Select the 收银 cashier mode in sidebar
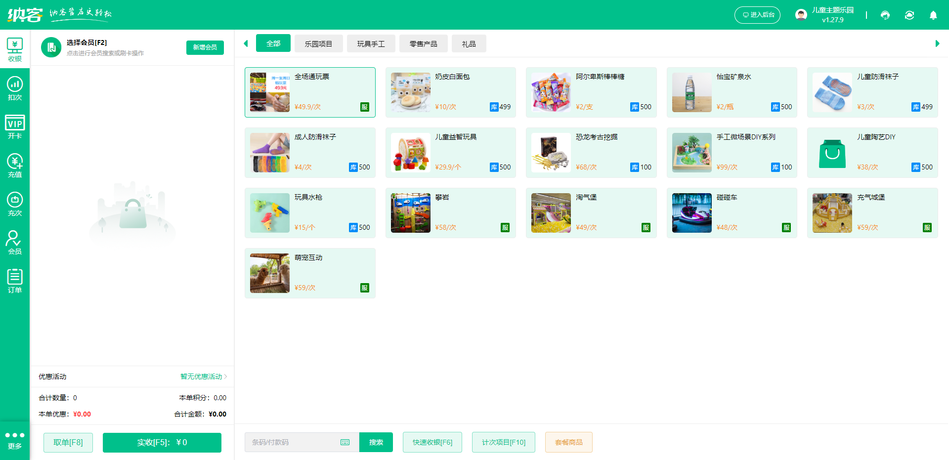Screen dimensions: 949x460 click(x=15, y=48)
